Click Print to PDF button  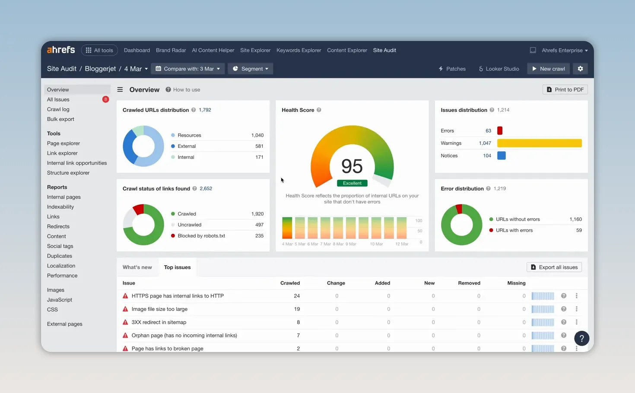pos(565,89)
